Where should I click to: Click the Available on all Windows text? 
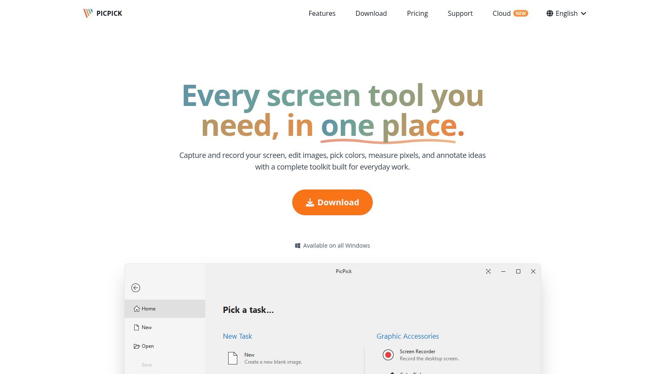pyautogui.click(x=336, y=246)
